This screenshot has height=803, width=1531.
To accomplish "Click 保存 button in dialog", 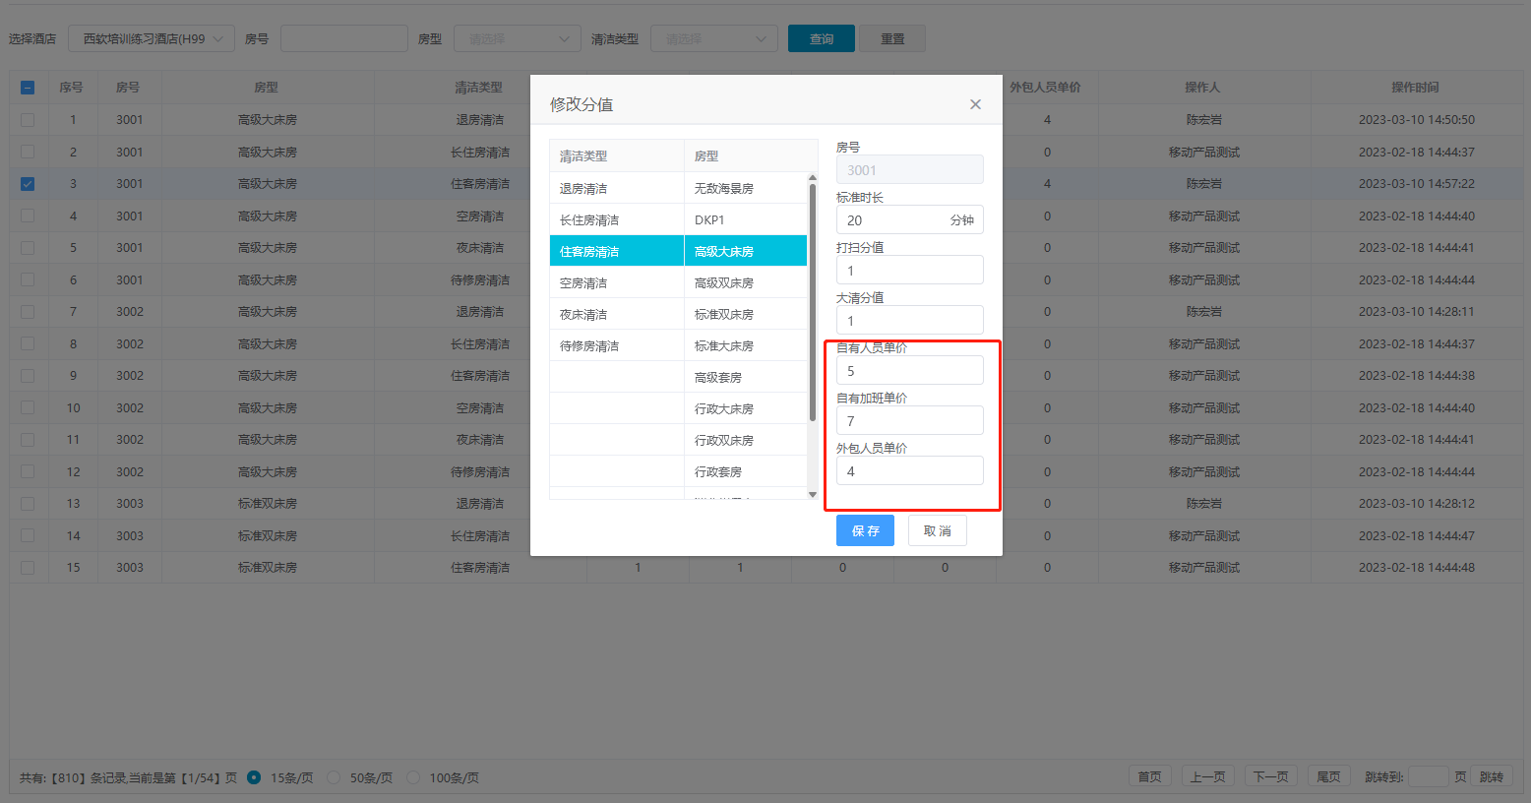I will (x=865, y=530).
